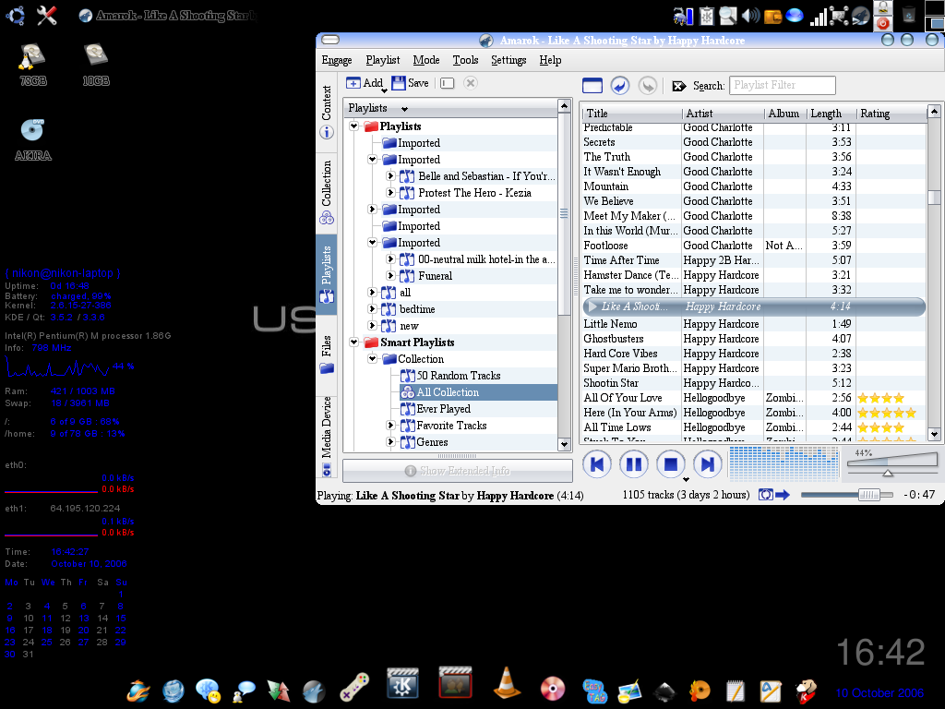Open the Mode menu
The width and height of the screenshot is (945, 709).
pos(426,60)
